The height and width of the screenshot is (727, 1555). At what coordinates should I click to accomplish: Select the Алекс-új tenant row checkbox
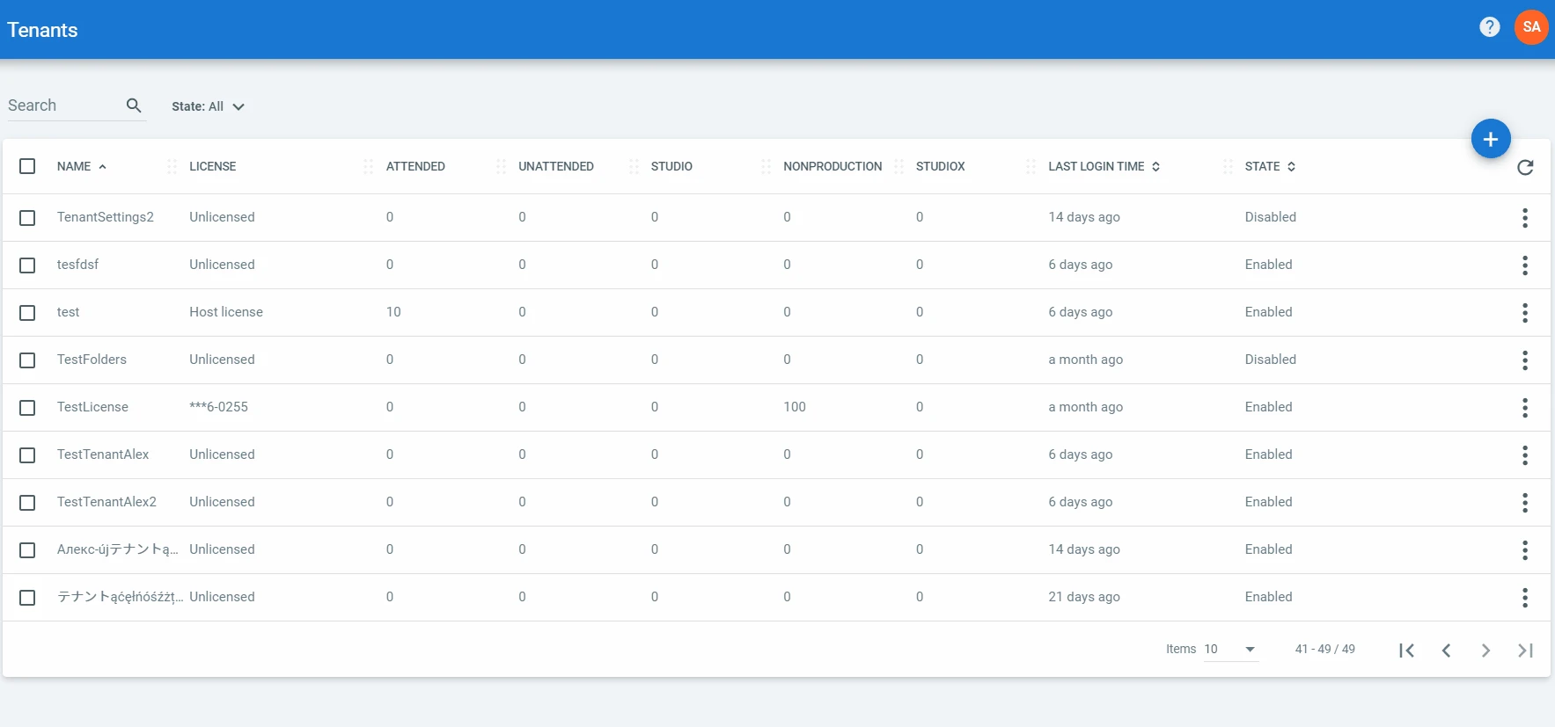pos(27,550)
